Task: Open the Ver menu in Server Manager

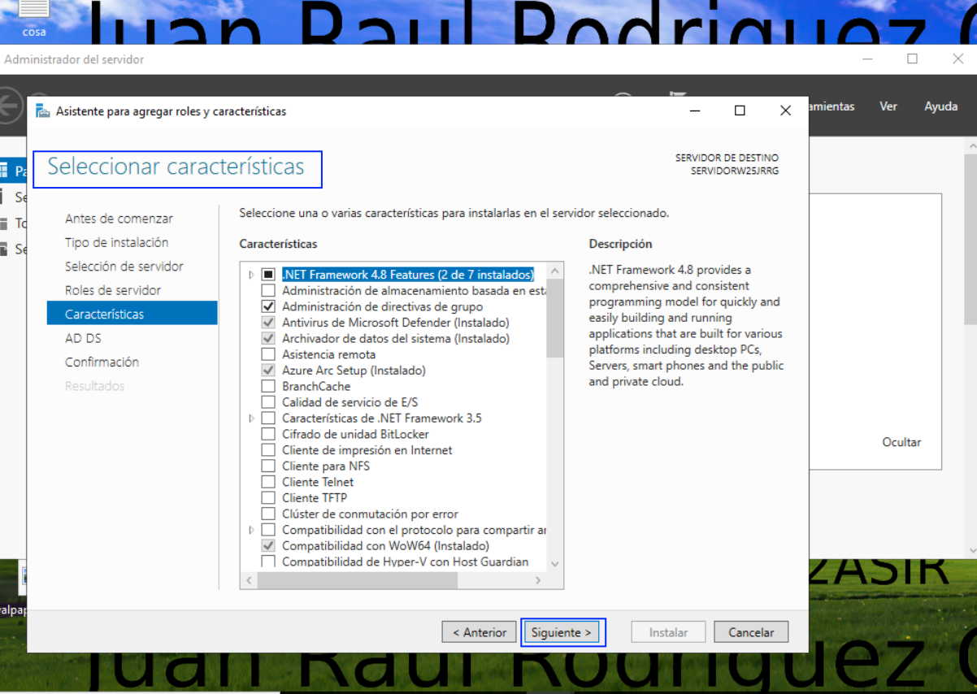Action: point(888,106)
